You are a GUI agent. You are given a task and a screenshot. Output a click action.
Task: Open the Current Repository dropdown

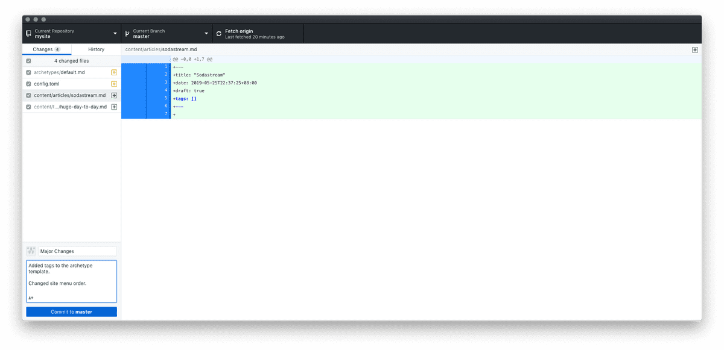(72, 34)
